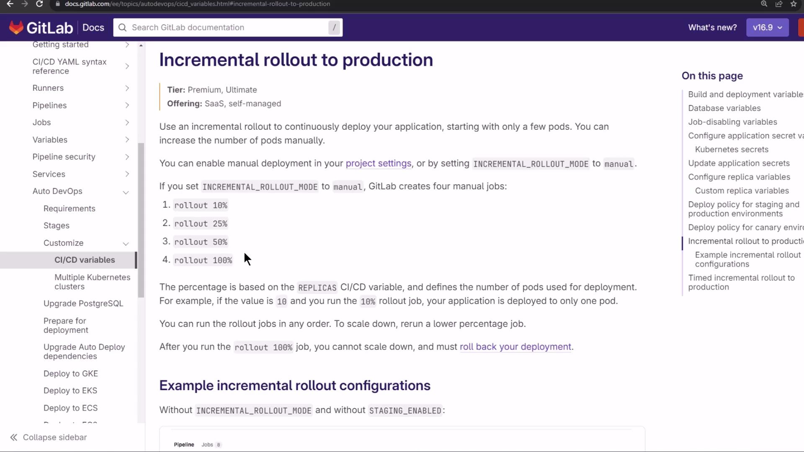Open the v16.9 version dropdown
The height and width of the screenshot is (452, 804).
point(767,28)
